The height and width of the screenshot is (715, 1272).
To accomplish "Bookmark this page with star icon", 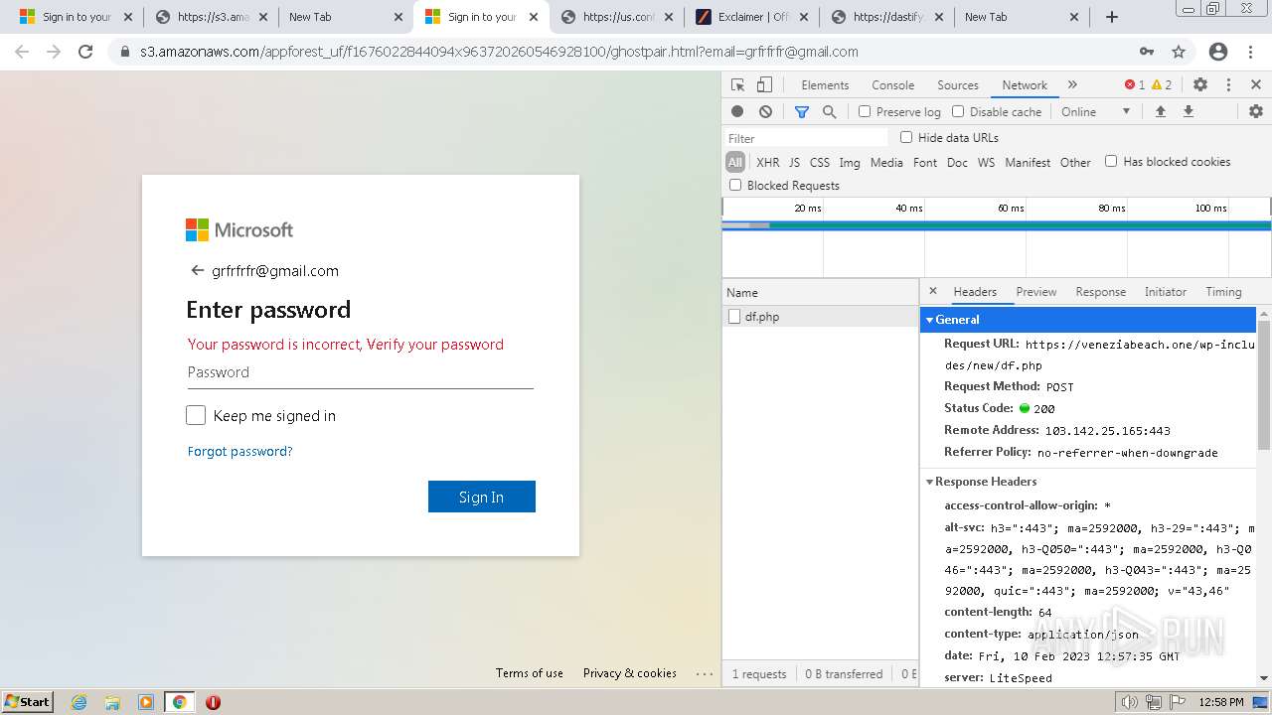I will click(x=1179, y=52).
